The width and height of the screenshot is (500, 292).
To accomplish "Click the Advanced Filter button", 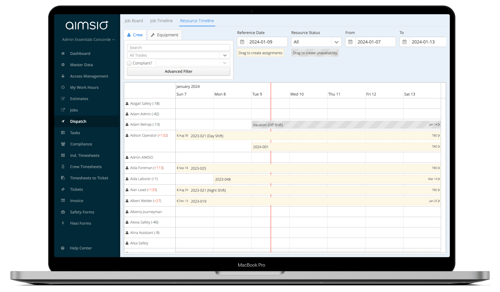I will pyautogui.click(x=179, y=71).
